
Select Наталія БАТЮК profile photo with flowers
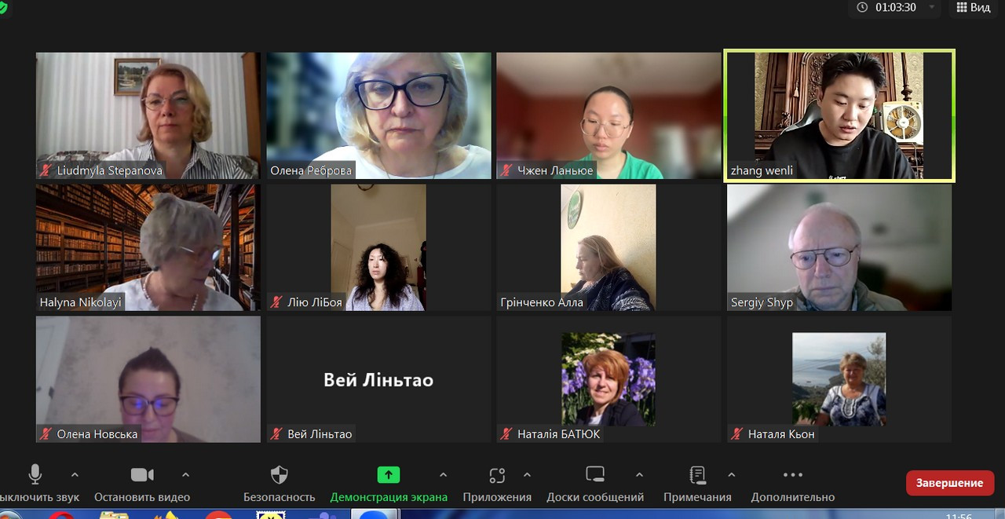pos(608,379)
